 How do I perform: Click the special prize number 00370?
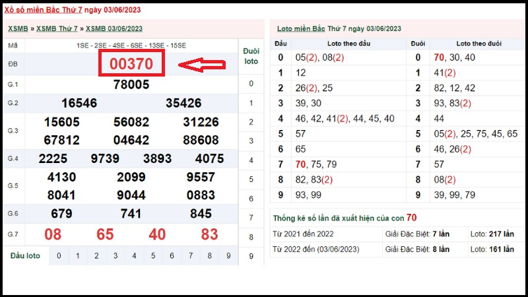click(131, 63)
